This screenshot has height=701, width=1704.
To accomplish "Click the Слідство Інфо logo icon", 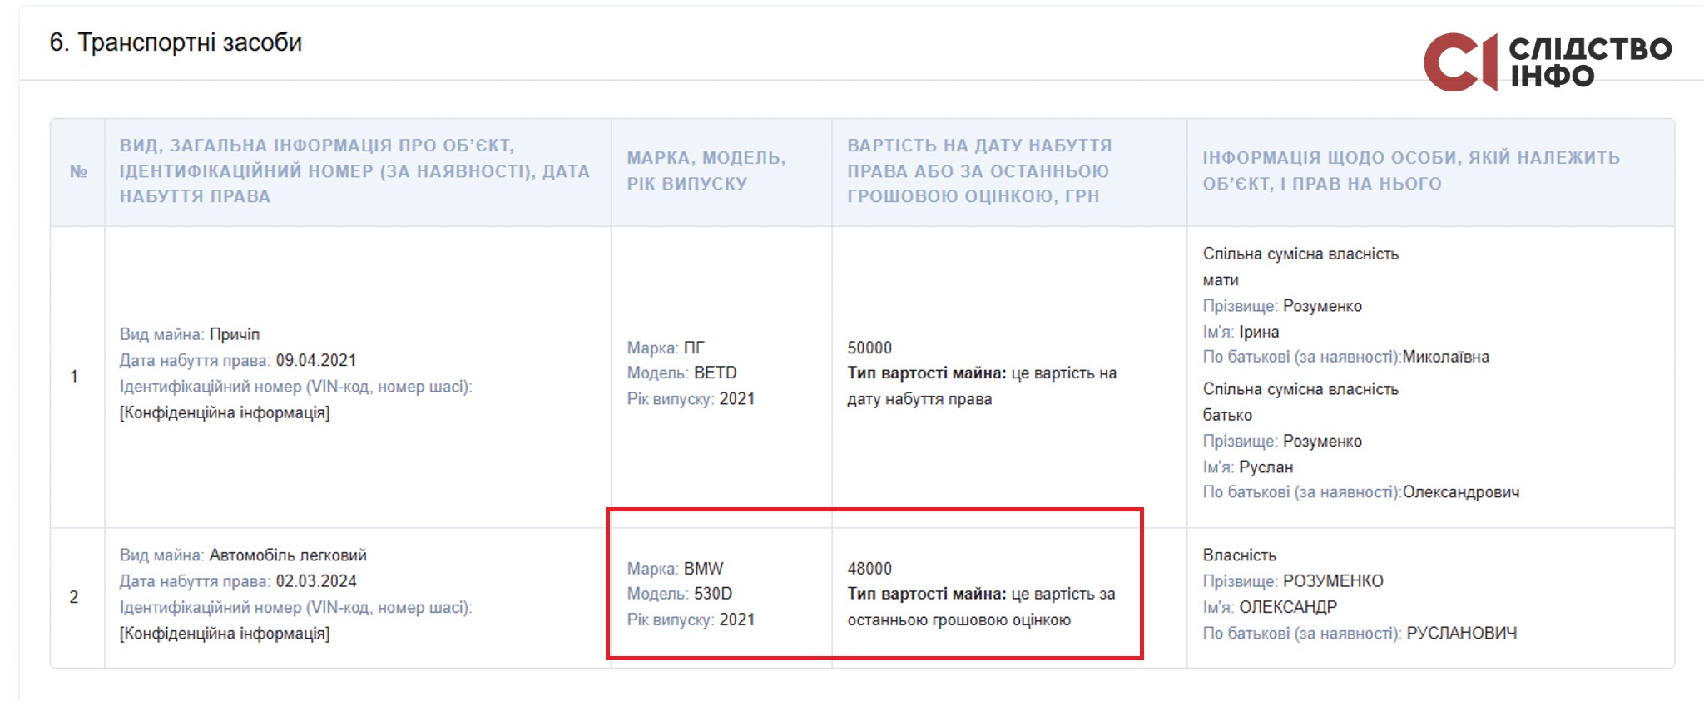I will (1460, 62).
